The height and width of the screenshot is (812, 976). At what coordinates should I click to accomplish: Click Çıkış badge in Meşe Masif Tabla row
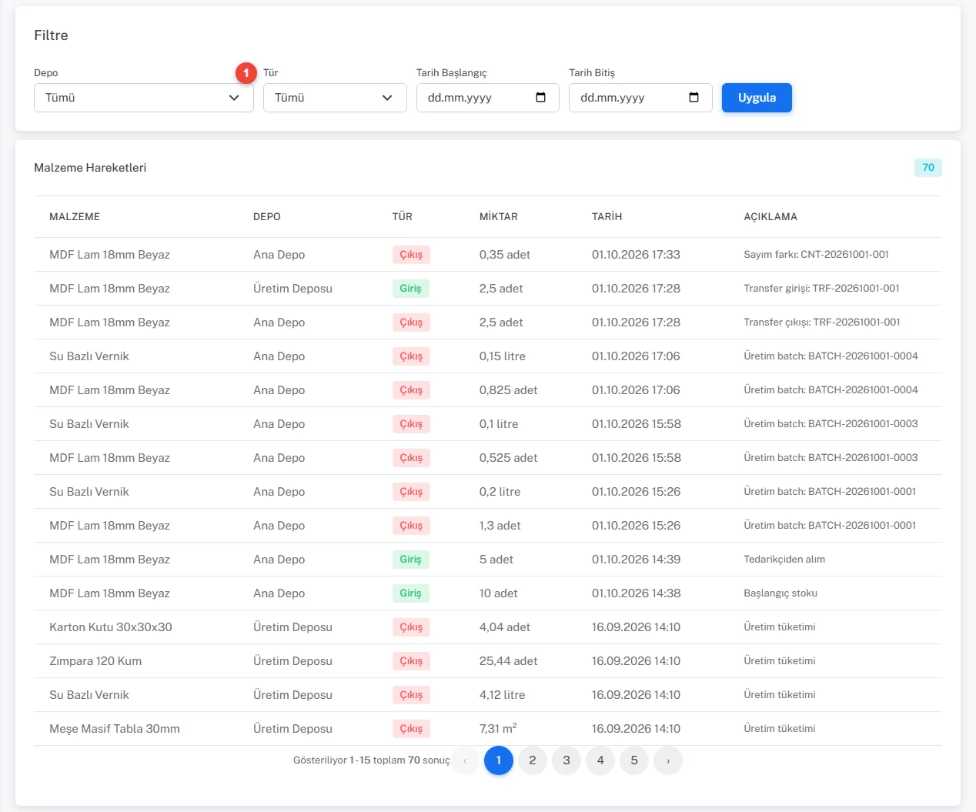411,729
